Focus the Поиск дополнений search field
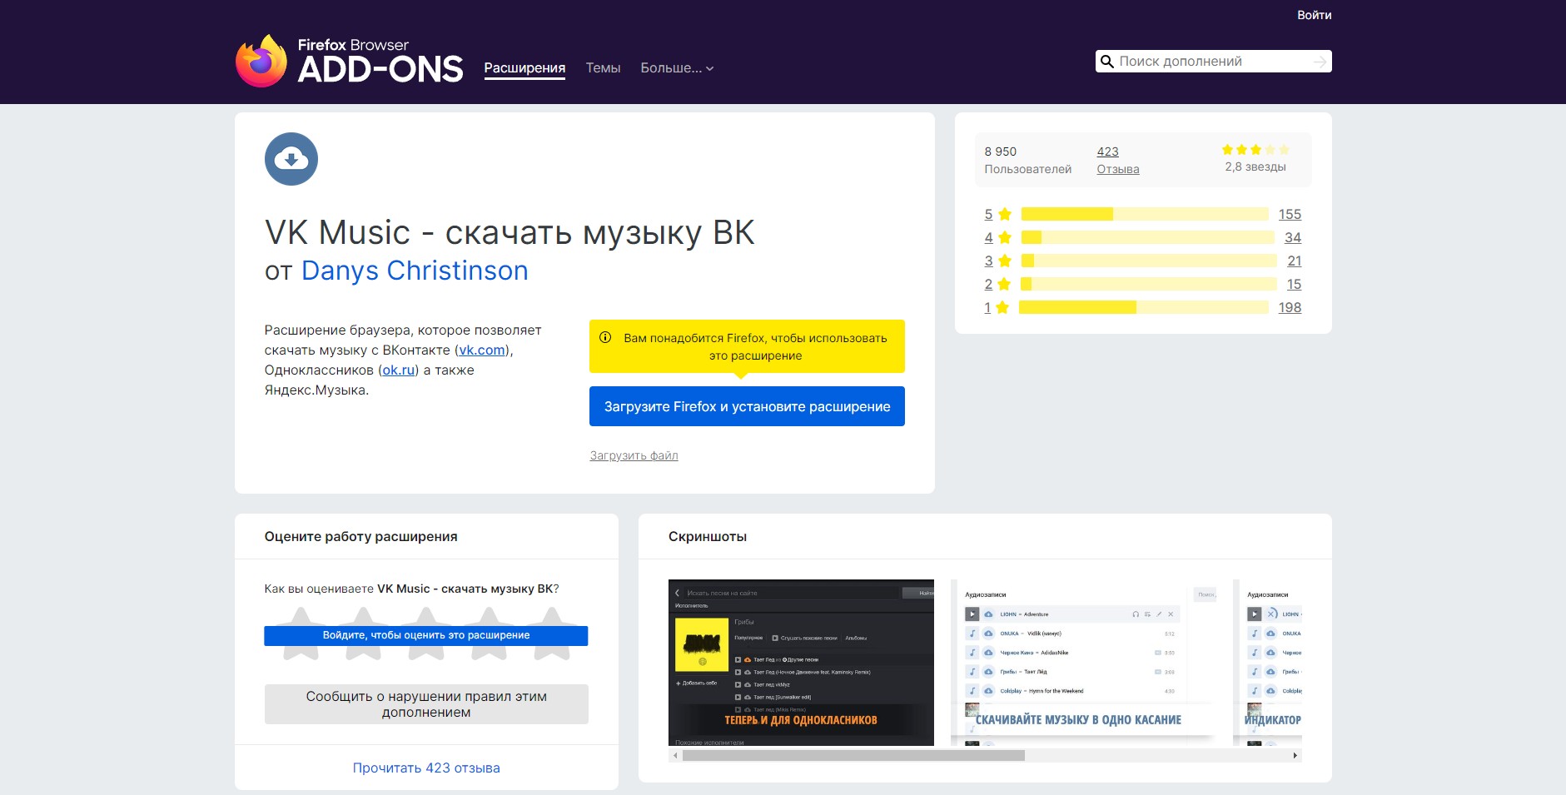The height and width of the screenshot is (795, 1566). click(1213, 62)
